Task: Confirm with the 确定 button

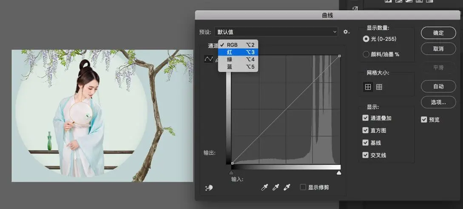Action: coord(438,33)
